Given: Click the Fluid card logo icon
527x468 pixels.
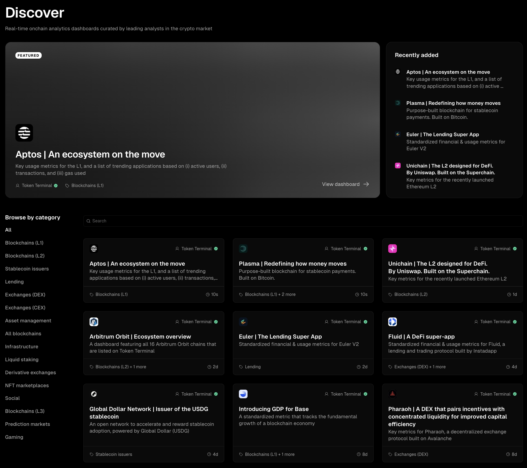Looking at the screenshot, I should pyautogui.click(x=393, y=322).
